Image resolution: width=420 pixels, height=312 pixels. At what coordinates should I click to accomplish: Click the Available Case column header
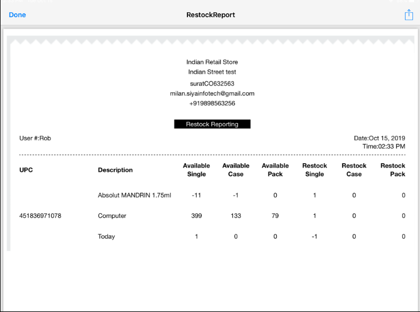coord(236,170)
